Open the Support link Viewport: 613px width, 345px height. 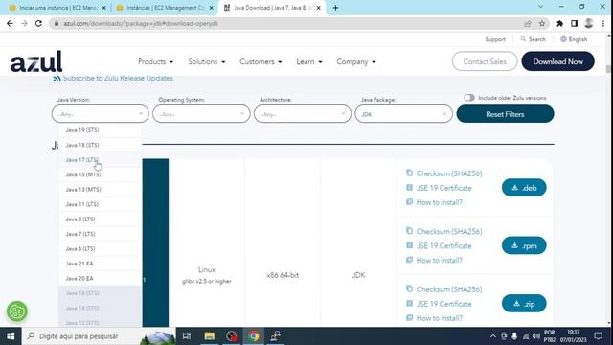point(495,39)
